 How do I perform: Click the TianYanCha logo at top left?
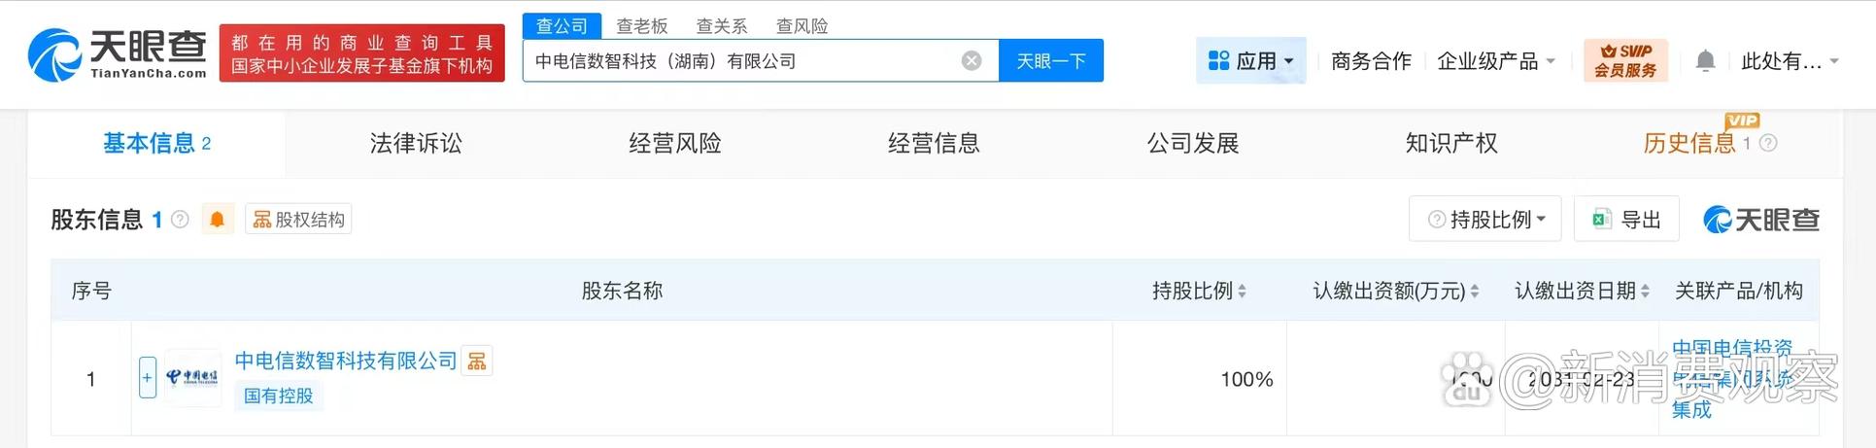(x=117, y=54)
